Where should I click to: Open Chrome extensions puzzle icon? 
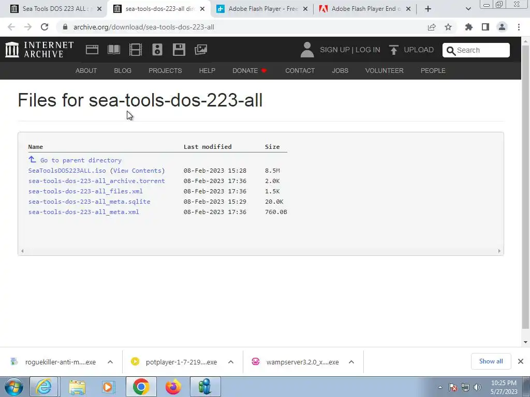coord(469,27)
